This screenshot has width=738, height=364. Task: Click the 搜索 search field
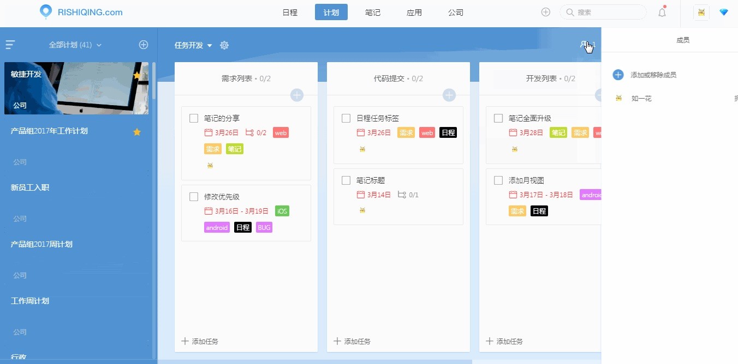[x=603, y=12]
